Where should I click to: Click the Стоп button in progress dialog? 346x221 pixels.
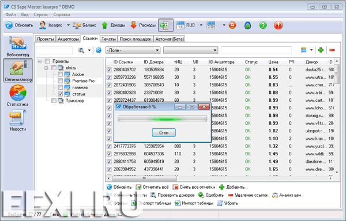point(164,133)
